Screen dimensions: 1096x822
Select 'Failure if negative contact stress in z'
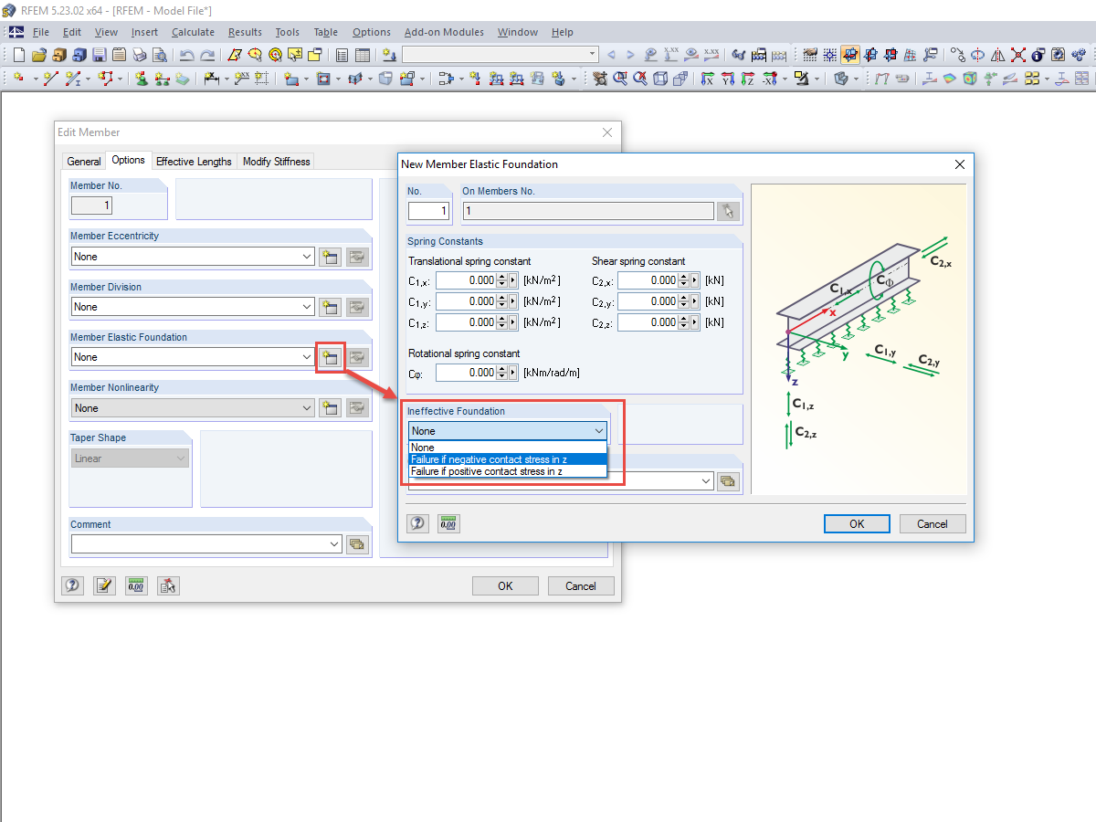pos(508,459)
